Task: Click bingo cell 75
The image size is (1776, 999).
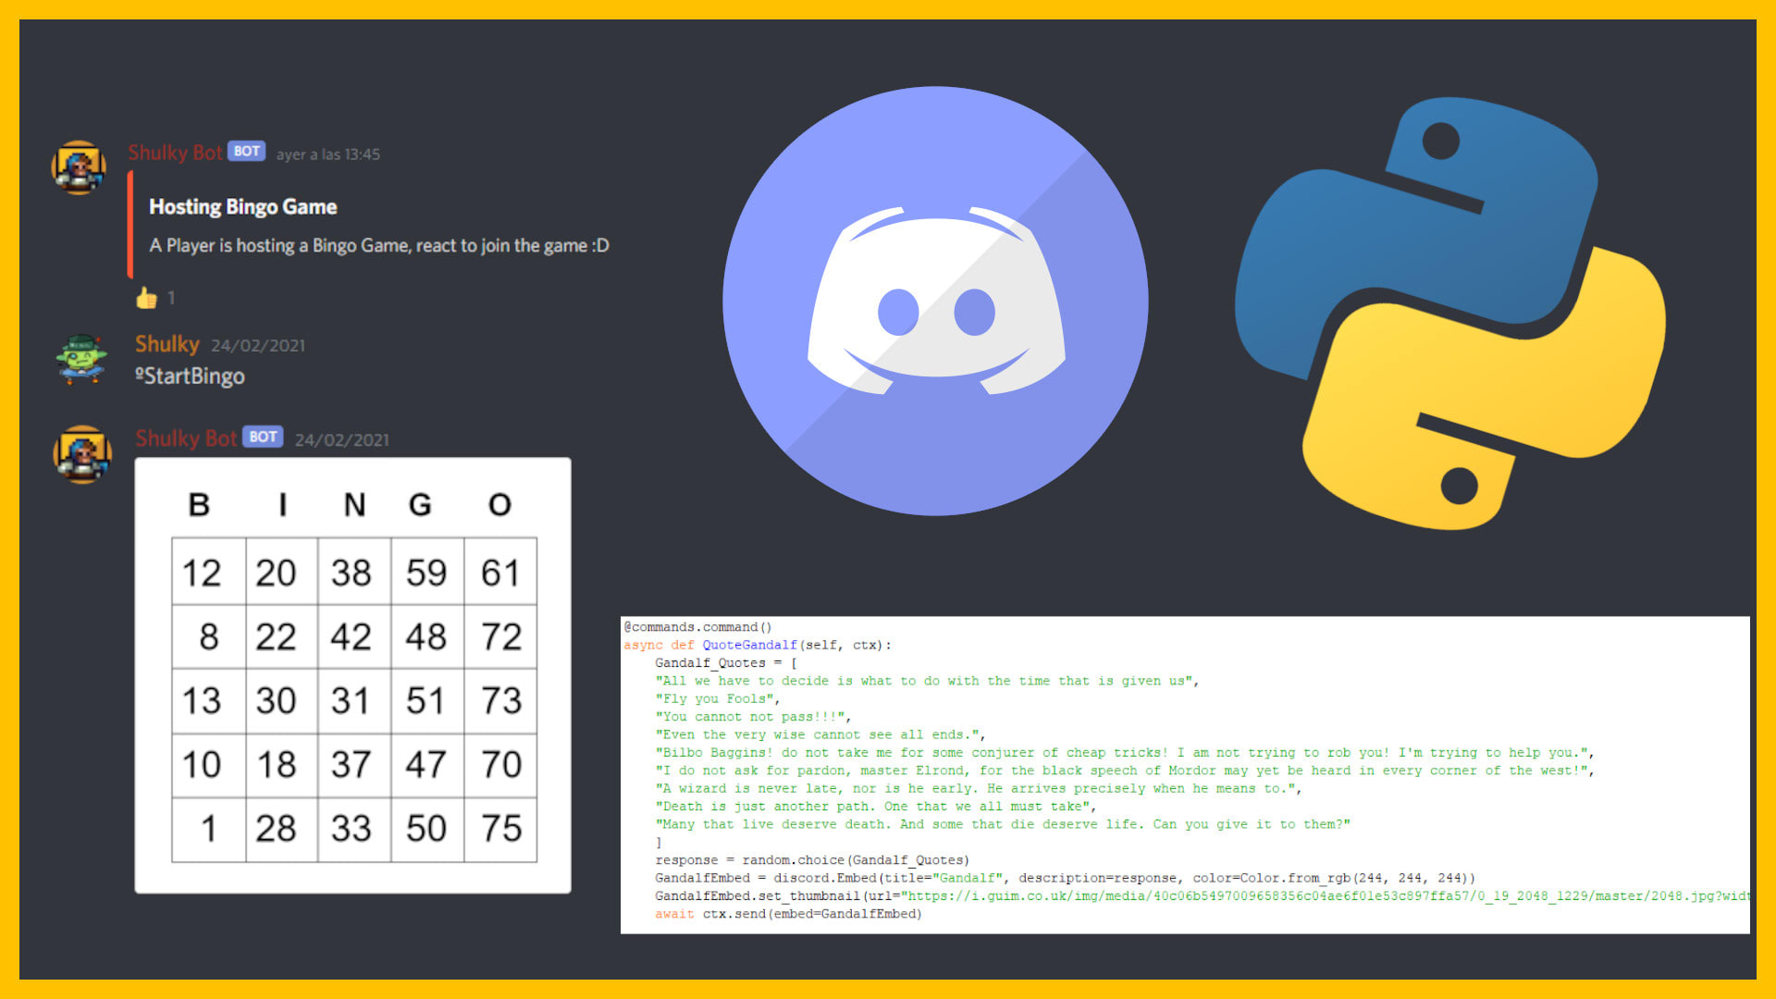Action: coord(500,830)
